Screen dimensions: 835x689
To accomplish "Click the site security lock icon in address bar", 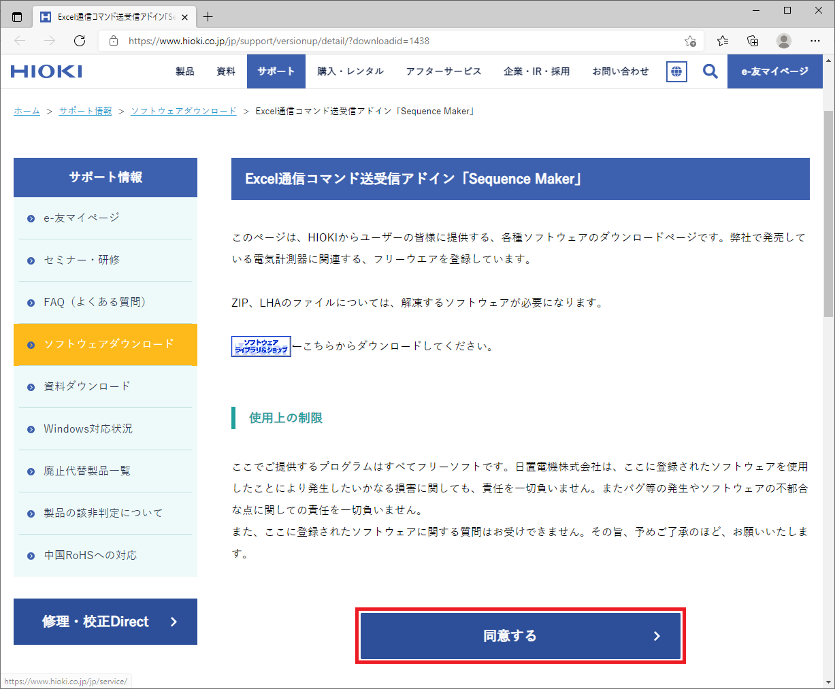I will pyautogui.click(x=113, y=41).
